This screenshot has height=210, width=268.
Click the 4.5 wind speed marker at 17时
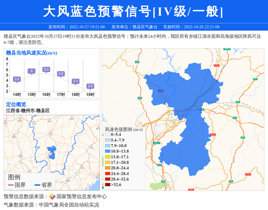point(61,74)
